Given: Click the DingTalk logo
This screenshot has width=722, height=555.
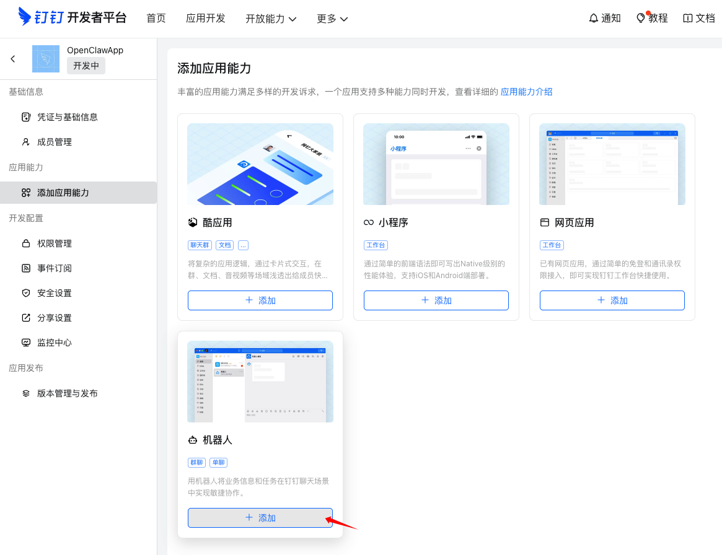Looking at the screenshot, I should pyautogui.click(x=70, y=17).
